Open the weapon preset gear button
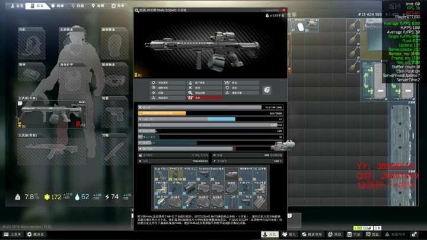 [x=267, y=90]
